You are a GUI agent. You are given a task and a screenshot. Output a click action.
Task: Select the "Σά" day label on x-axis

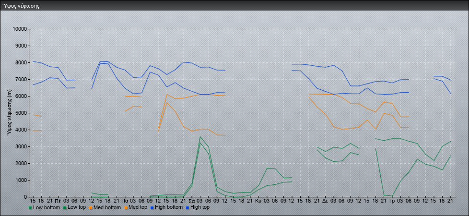[x=192, y=201]
